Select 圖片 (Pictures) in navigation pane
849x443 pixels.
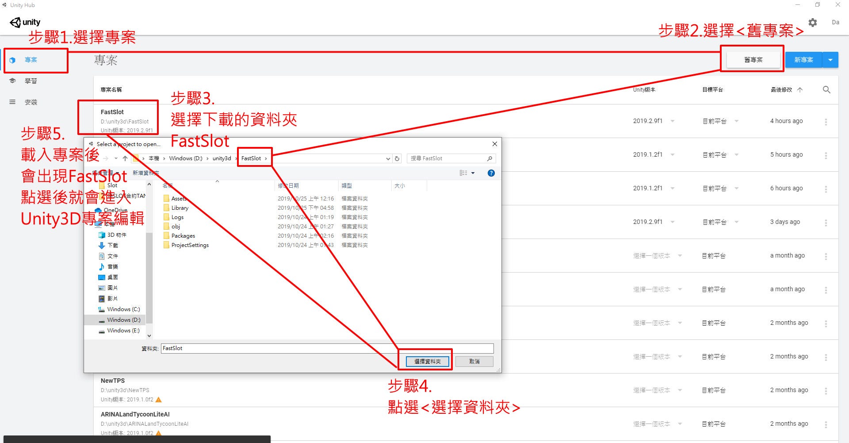(112, 288)
